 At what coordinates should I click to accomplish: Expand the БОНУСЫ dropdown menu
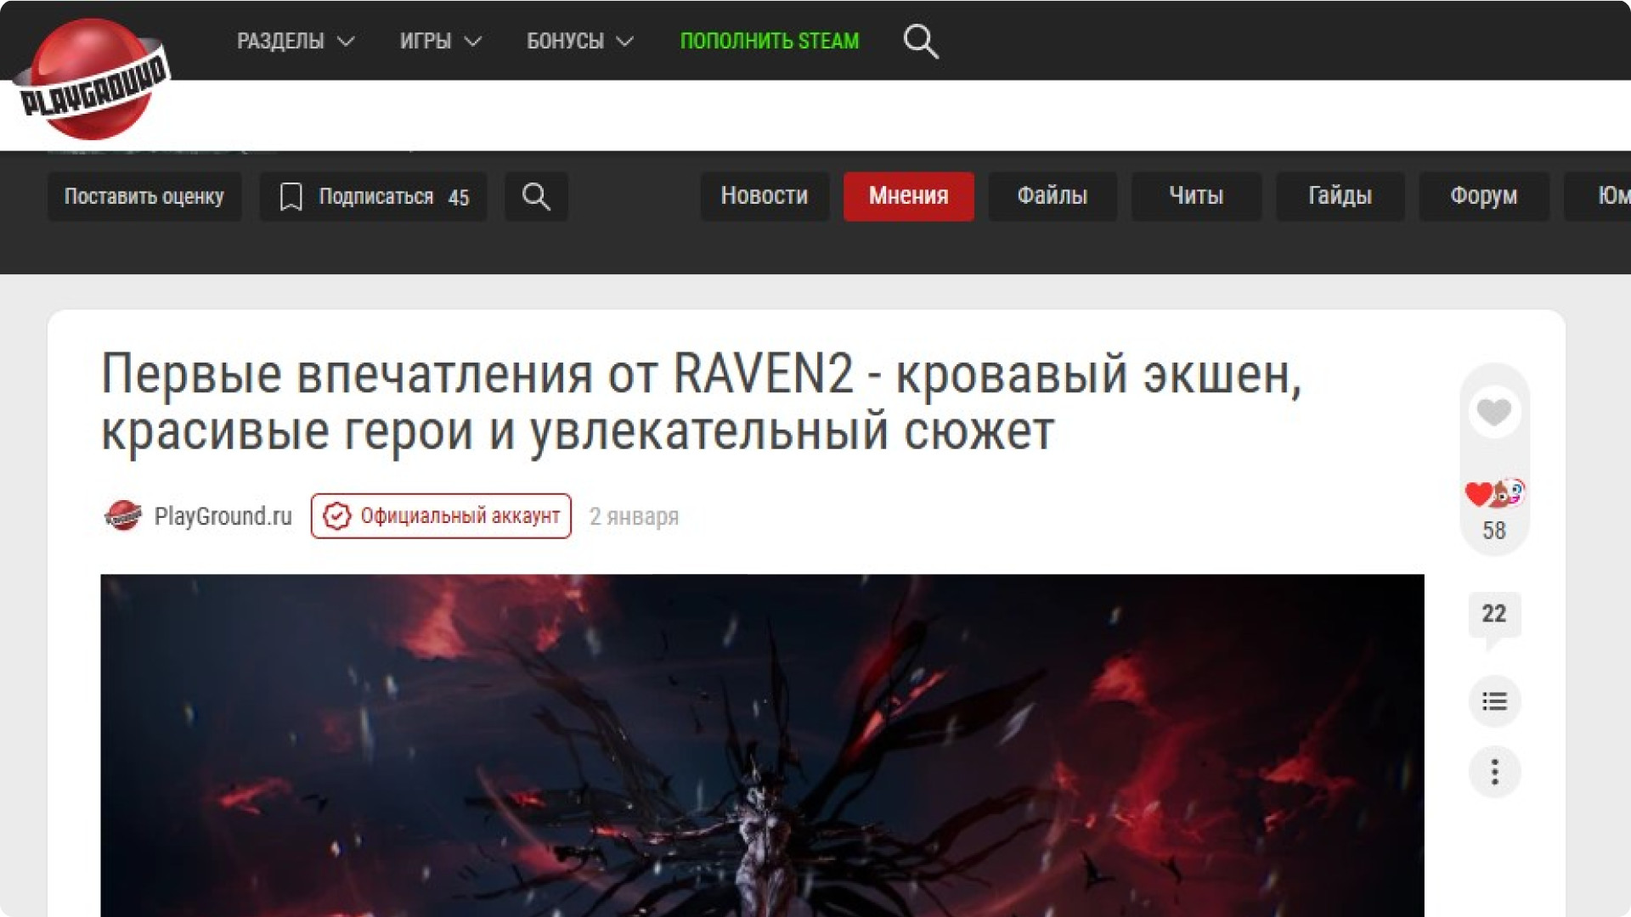pos(580,41)
